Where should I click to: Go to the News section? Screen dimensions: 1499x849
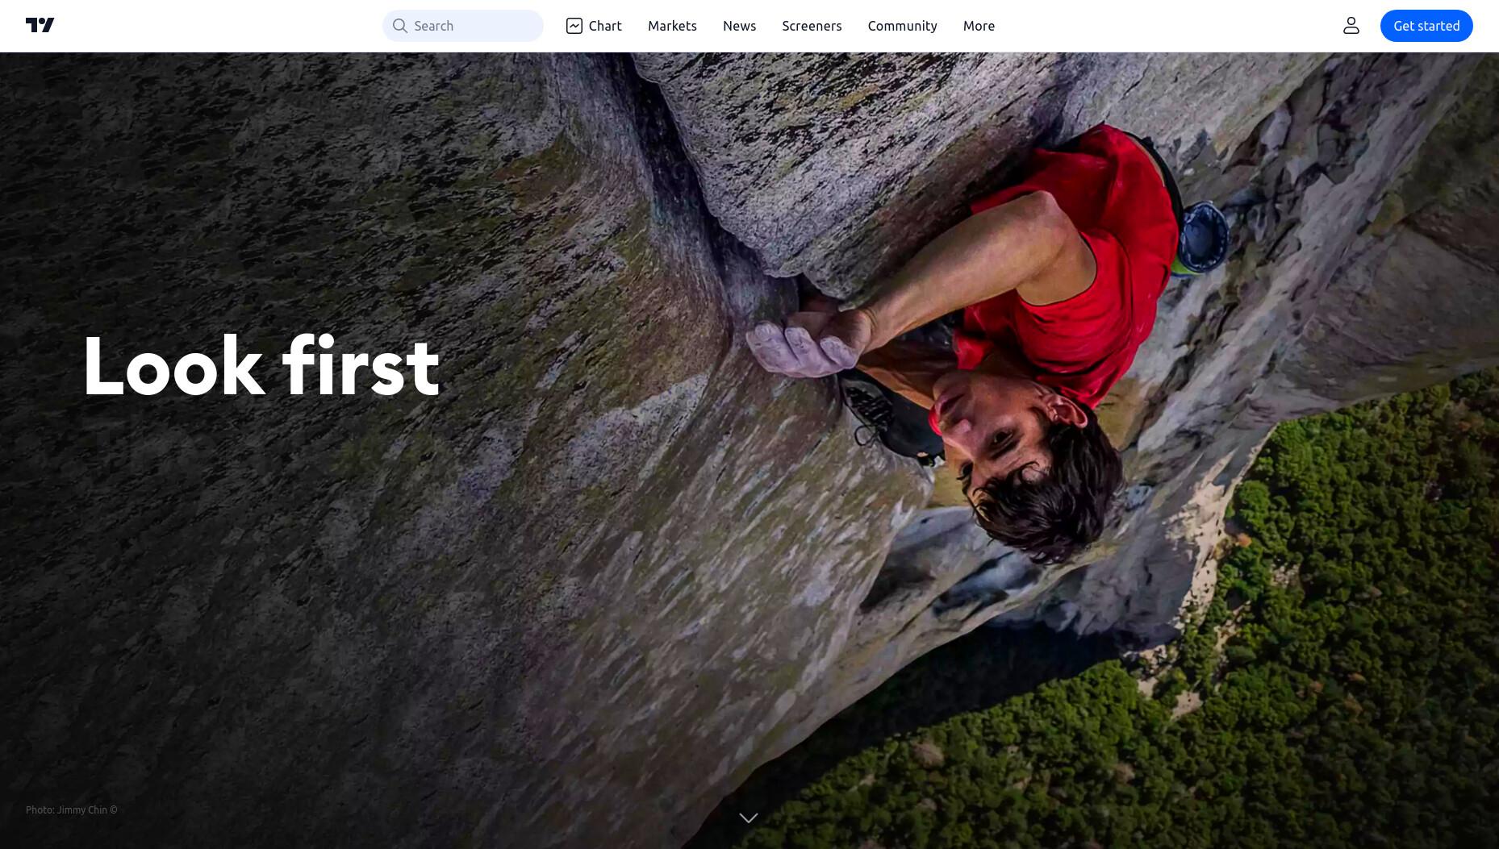tap(739, 26)
